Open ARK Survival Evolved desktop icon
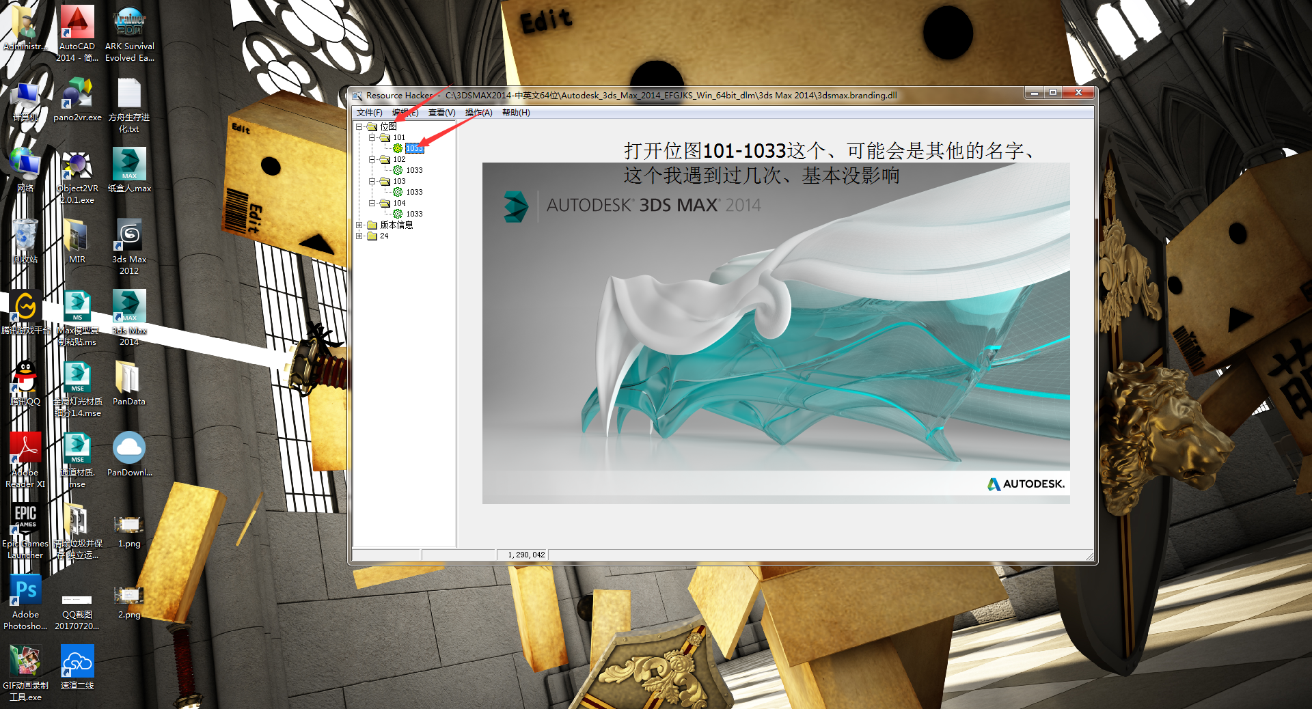Screen dimensions: 1312x709 129,33
